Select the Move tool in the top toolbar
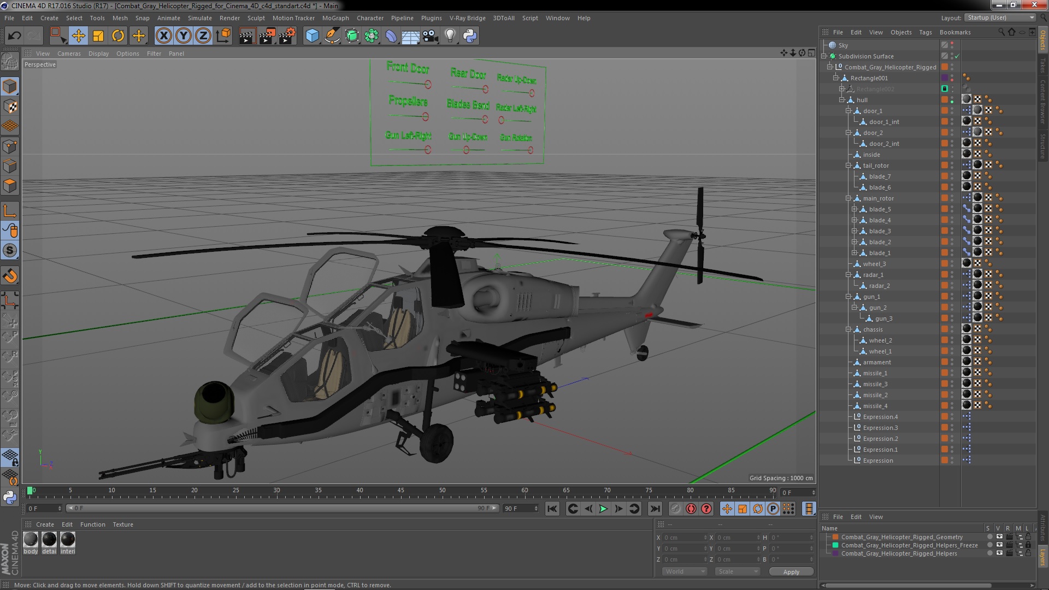Screen dimensions: 1049x590 coord(78,36)
